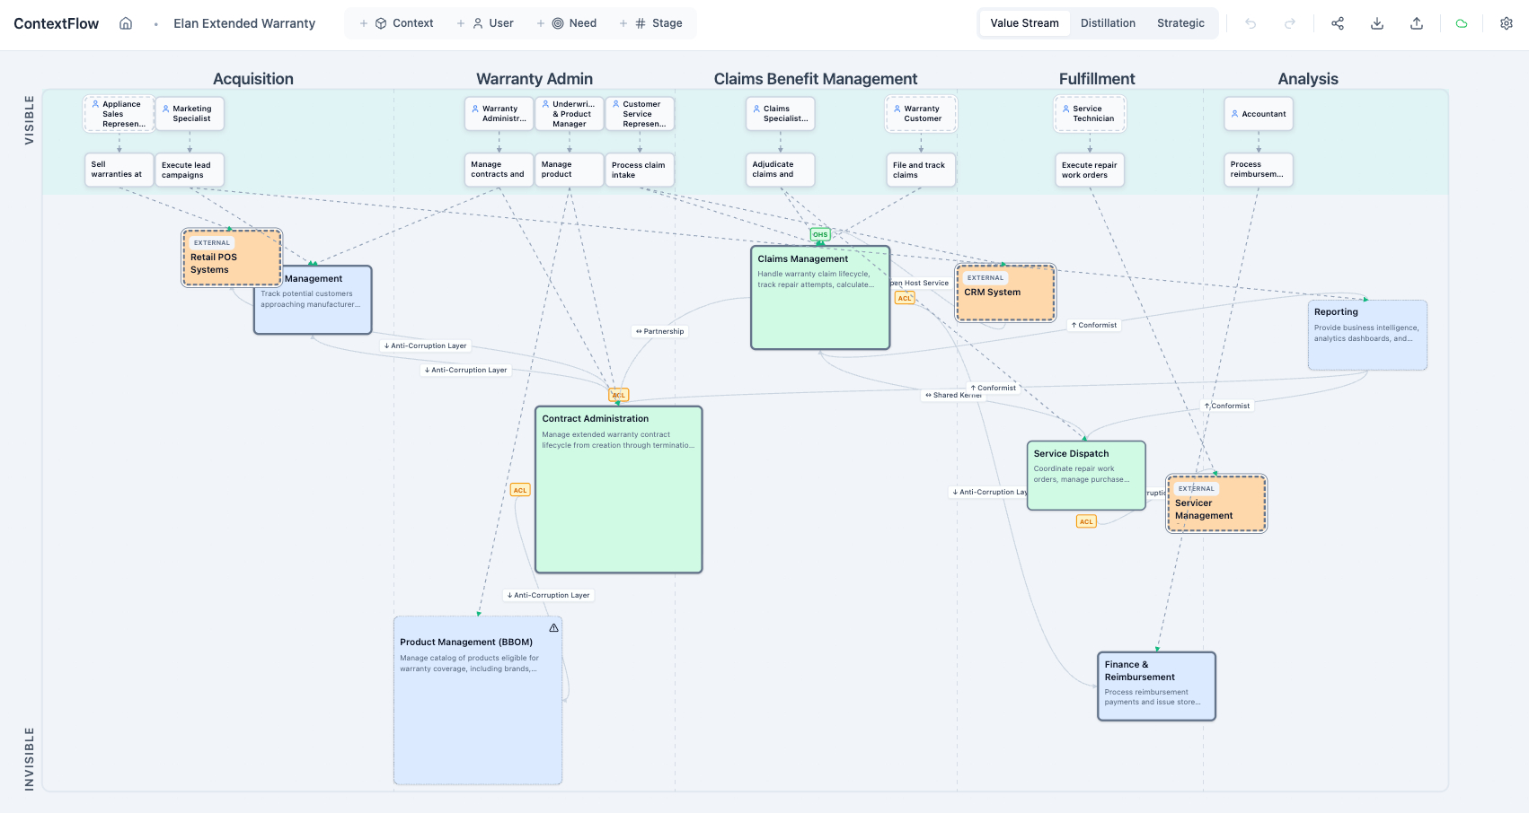Open the share icon in top toolbar
The width and height of the screenshot is (1529, 813).
tap(1338, 23)
